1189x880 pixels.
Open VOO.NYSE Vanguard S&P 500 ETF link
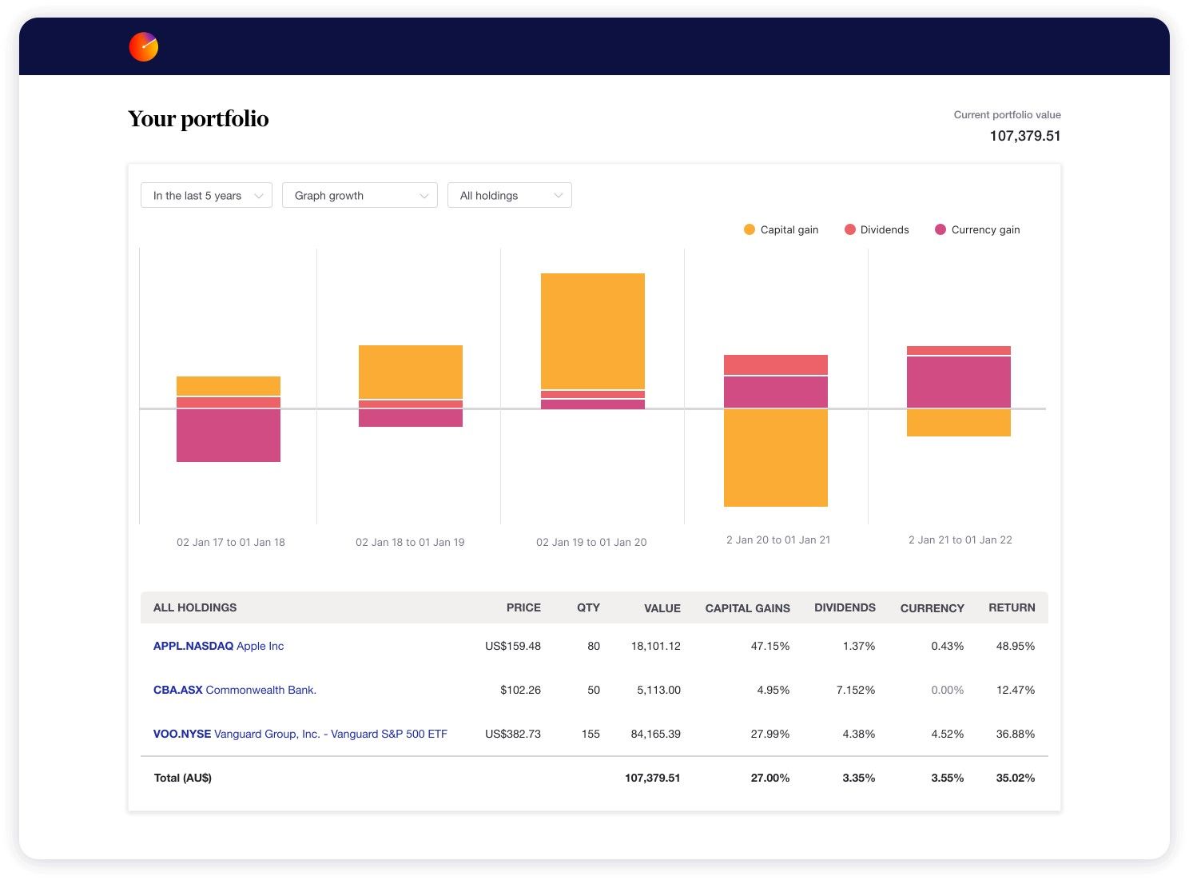300,734
